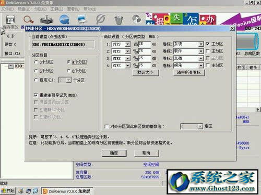This screenshot has width=261, height=195.
Task: Click the magnifier search partition icon
Action: pyautogui.click(x=28, y=19)
